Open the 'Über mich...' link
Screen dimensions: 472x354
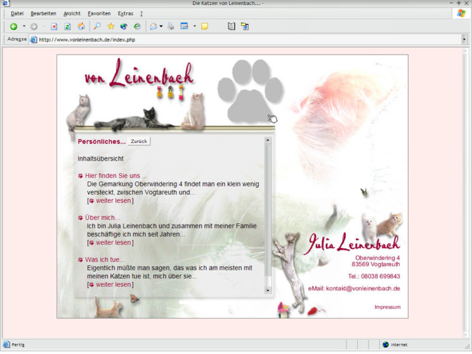(102, 218)
